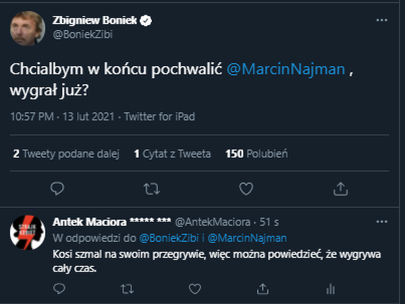Open Antek Maciora's avatar

pos(27,233)
